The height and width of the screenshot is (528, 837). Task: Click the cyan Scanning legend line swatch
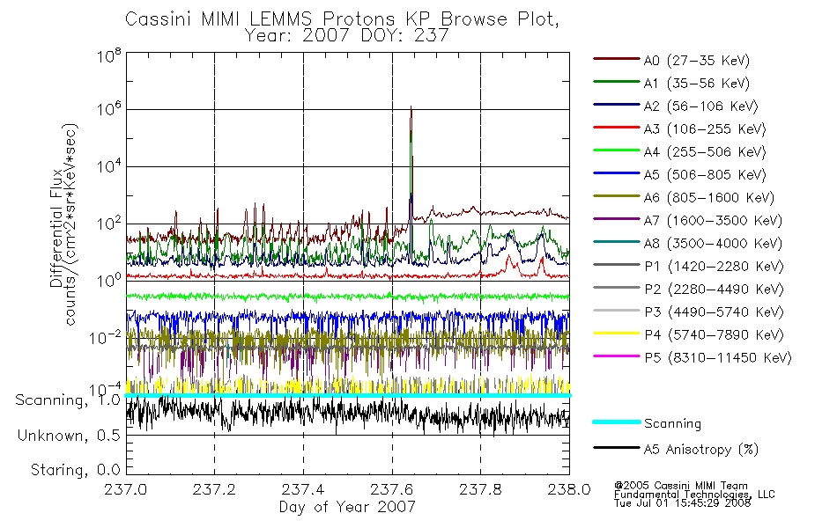617,422
